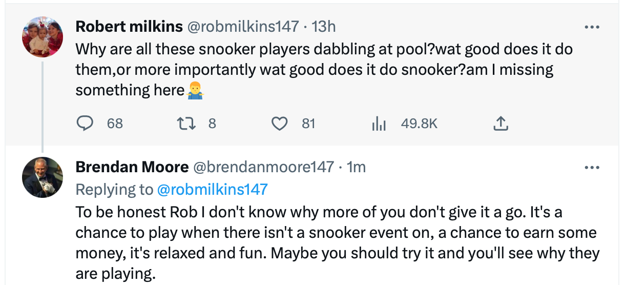625x285 pixels.
Task: Open more options on Brendan Moore's reply
Action: pos(592,168)
